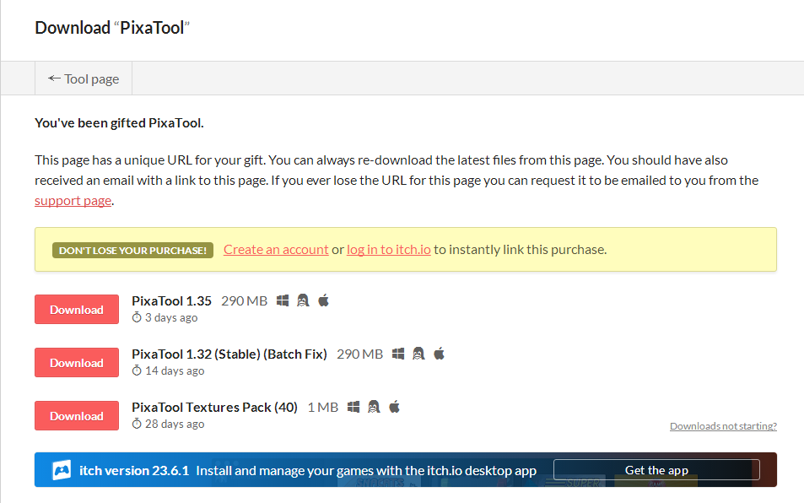Click the Download "PixaTool" page heading
Viewport: 804px width, 503px height.
coord(112,28)
